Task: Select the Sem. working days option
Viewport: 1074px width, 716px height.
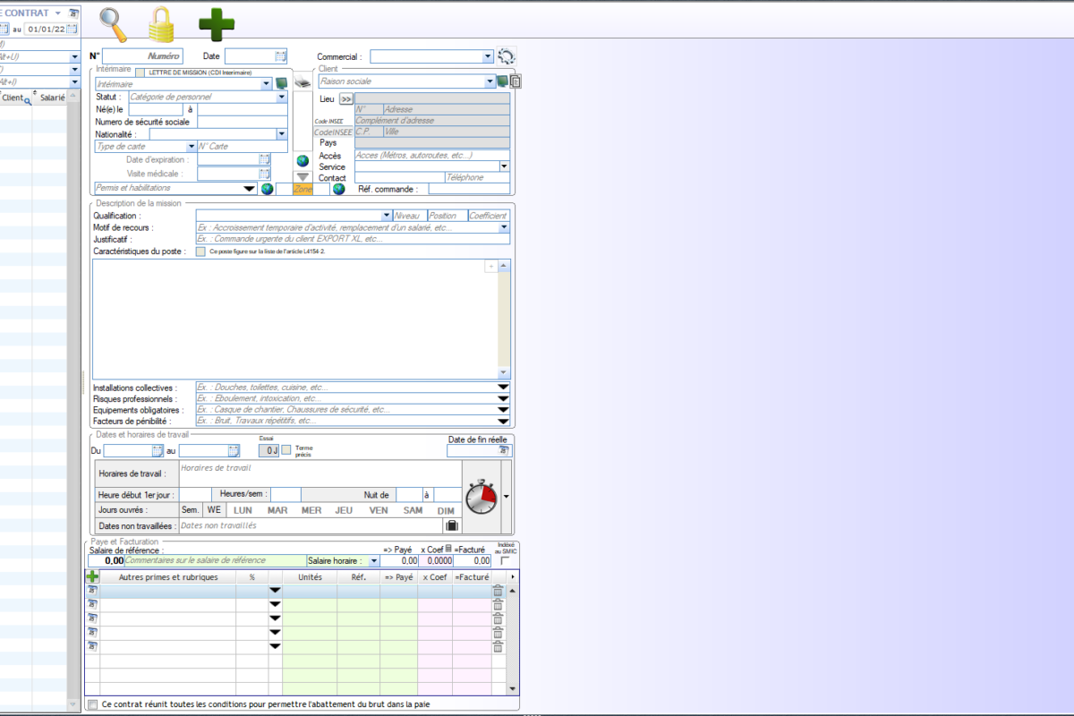Action: pyautogui.click(x=191, y=510)
